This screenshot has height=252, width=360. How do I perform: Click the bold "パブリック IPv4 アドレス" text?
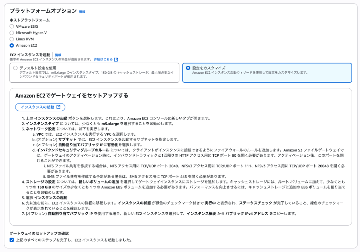[x=247, y=214]
